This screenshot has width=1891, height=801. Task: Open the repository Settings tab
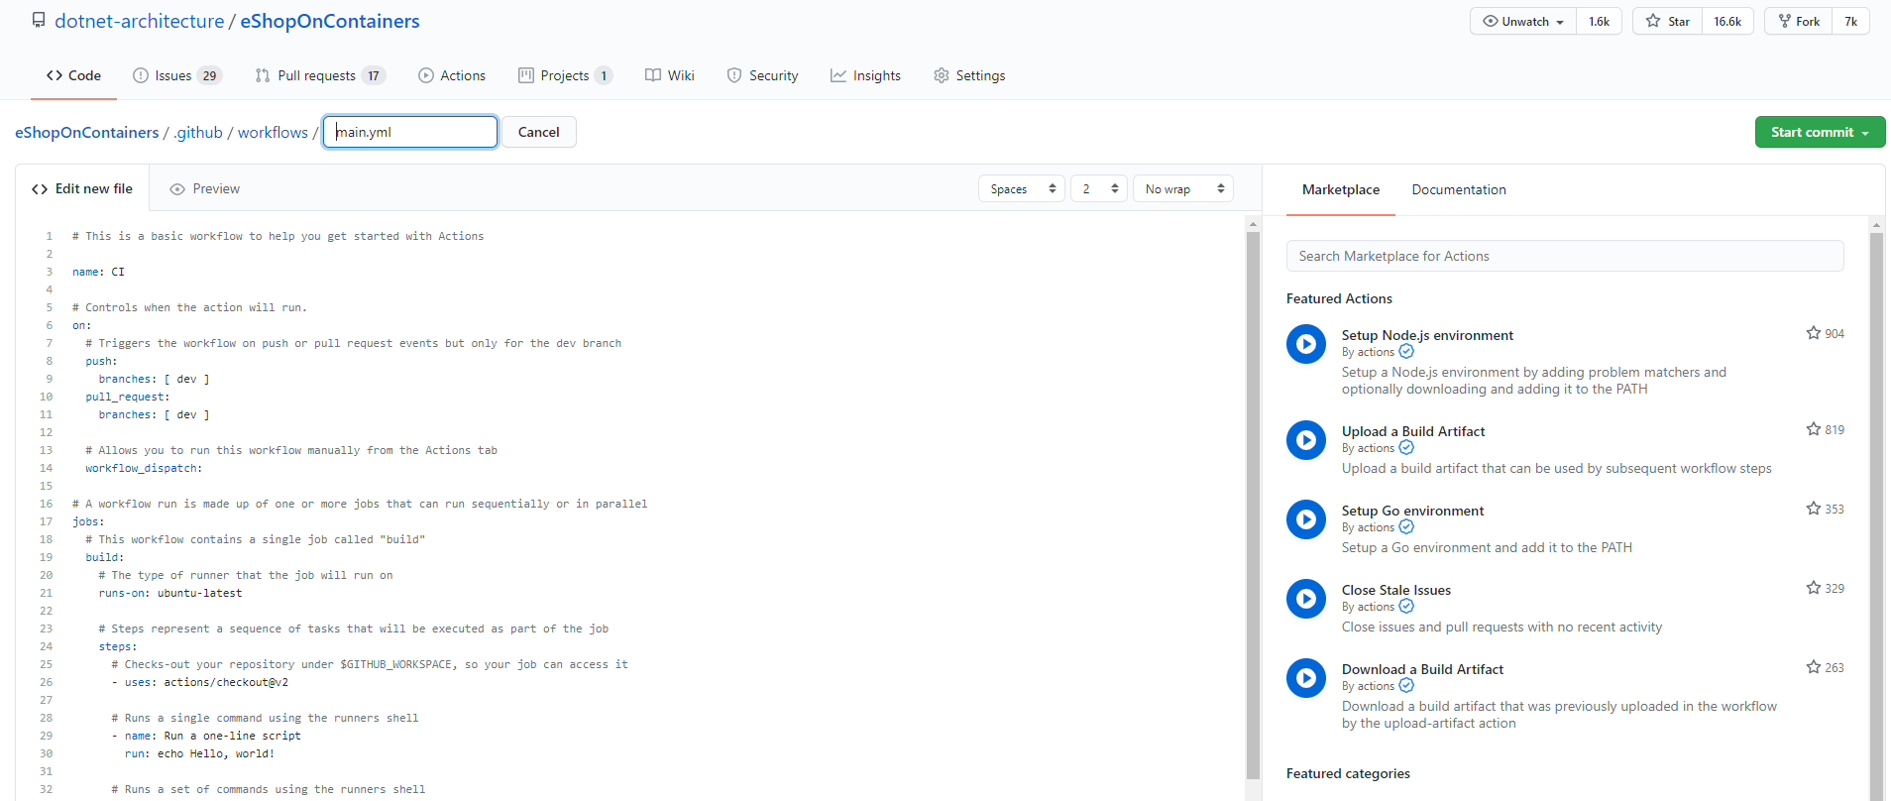coord(969,75)
